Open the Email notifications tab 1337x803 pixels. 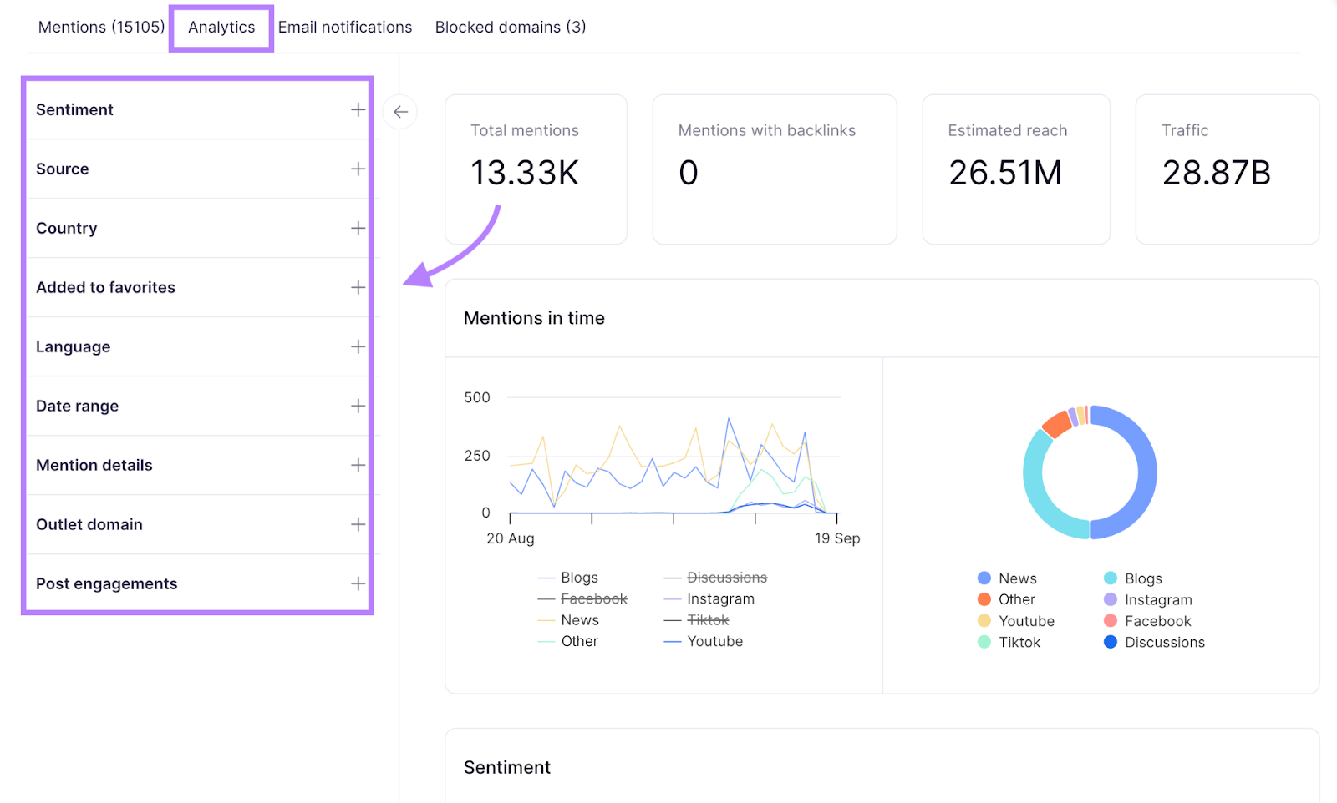(x=345, y=27)
